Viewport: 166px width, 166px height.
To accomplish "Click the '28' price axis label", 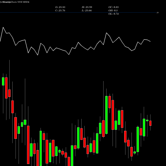I will [158, 13].
